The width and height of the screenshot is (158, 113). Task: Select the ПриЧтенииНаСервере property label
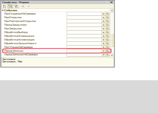click(18, 47)
